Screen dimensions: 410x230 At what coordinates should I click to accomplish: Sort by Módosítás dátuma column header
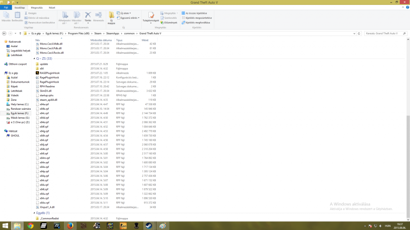(101, 40)
